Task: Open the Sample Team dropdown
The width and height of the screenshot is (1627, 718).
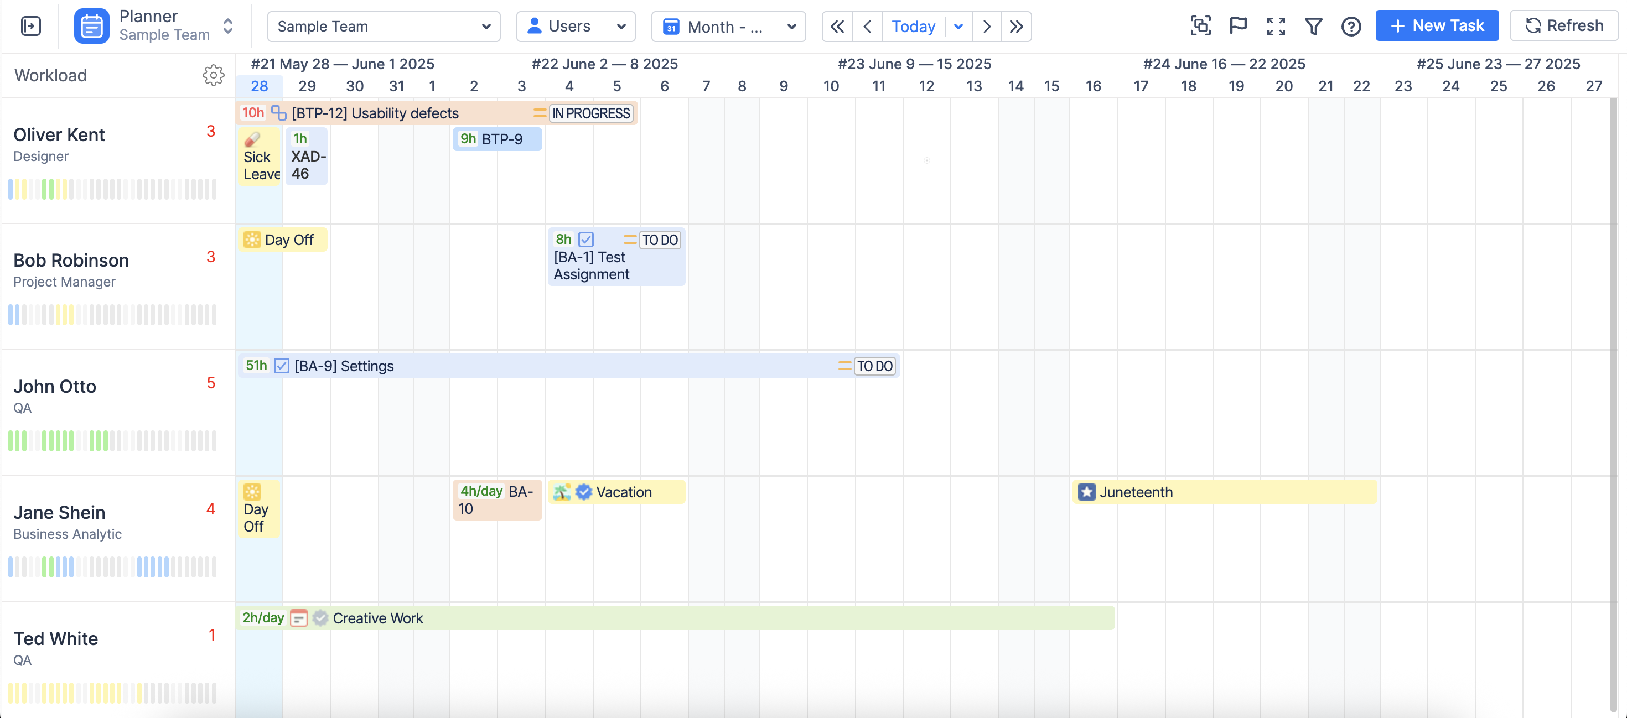Action: tap(384, 27)
